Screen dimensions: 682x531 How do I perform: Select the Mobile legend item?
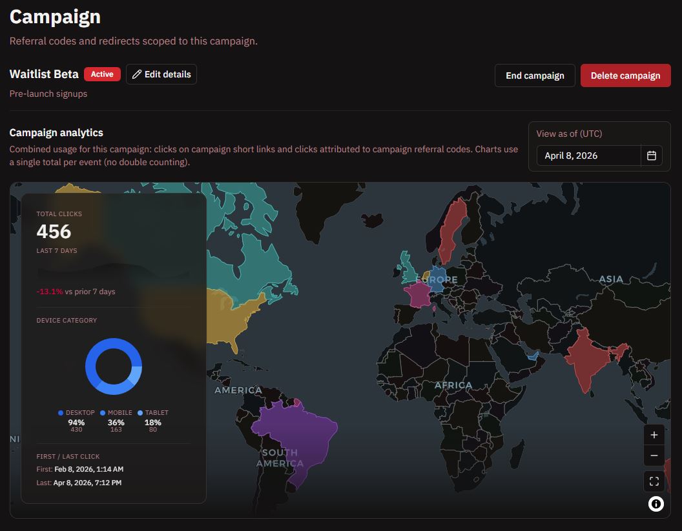tap(116, 413)
